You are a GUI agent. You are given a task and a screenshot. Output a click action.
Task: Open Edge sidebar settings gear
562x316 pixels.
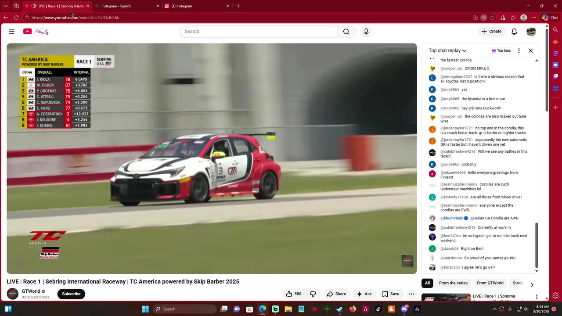(x=555, y=295)
